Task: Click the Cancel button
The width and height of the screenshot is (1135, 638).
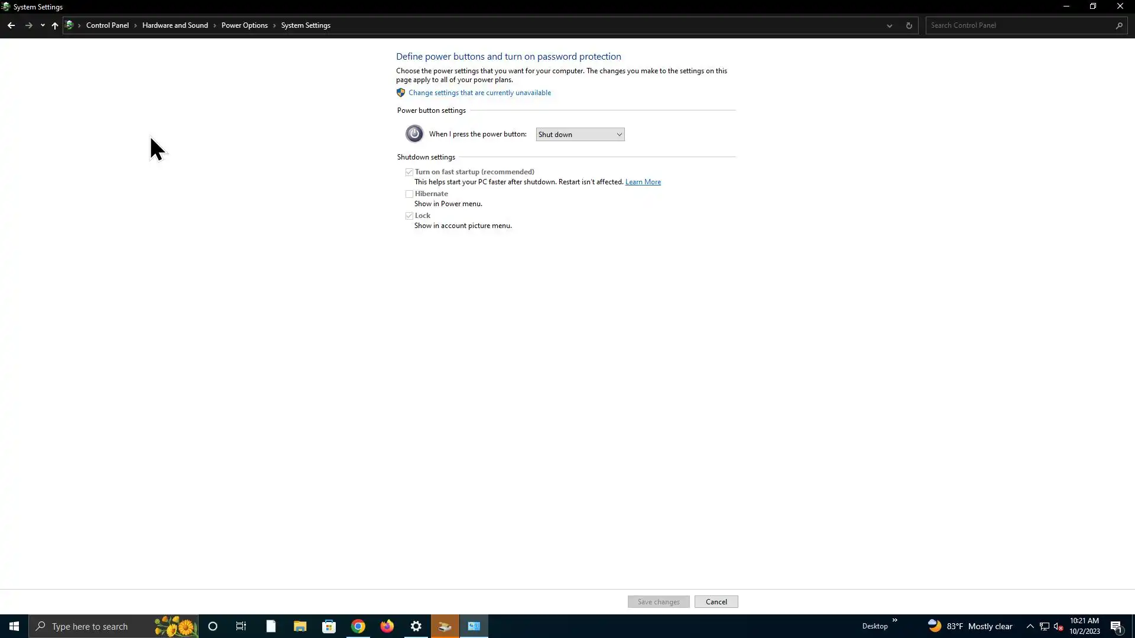Action: click(x=716, y=601)
